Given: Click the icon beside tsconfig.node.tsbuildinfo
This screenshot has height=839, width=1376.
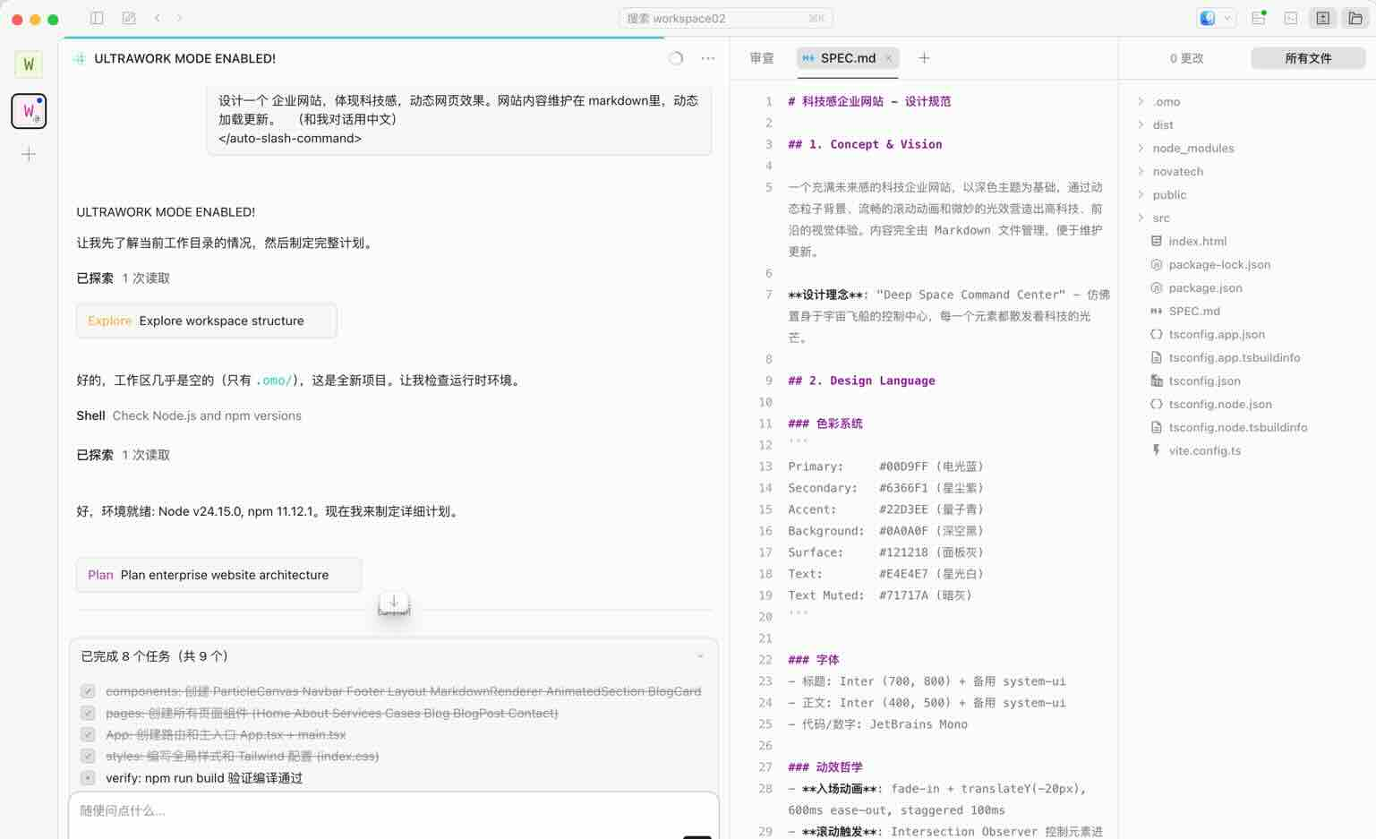Looking at the screenshot, I should pos(1156,427).
